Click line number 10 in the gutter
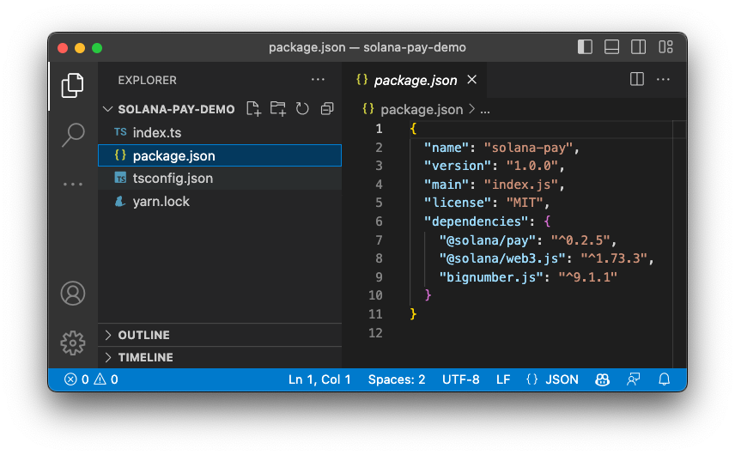This screenshot has height=455, width=735. point(375,295)
